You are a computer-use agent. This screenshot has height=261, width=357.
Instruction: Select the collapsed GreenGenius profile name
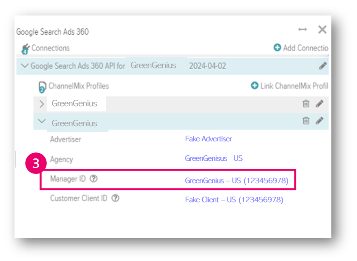pos(74,104)
